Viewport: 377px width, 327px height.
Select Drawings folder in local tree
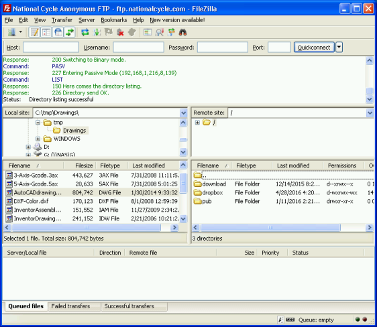coord(74,131)
